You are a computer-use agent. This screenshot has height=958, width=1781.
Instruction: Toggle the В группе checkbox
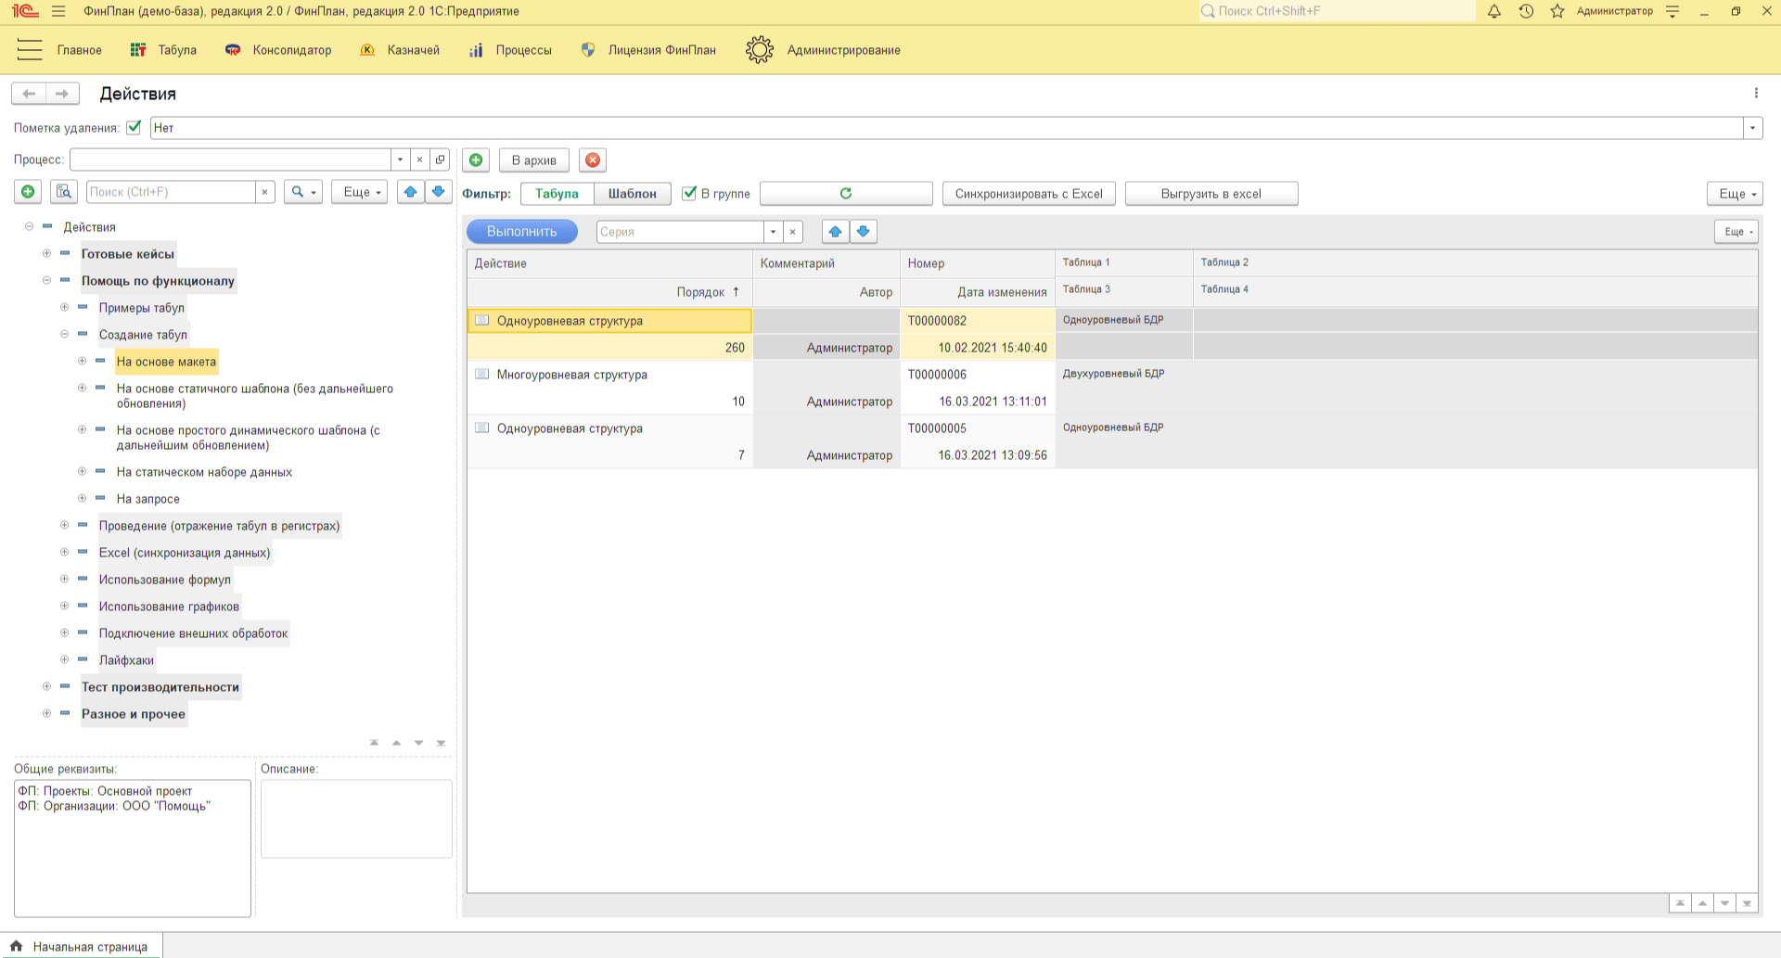click(689, 193)
